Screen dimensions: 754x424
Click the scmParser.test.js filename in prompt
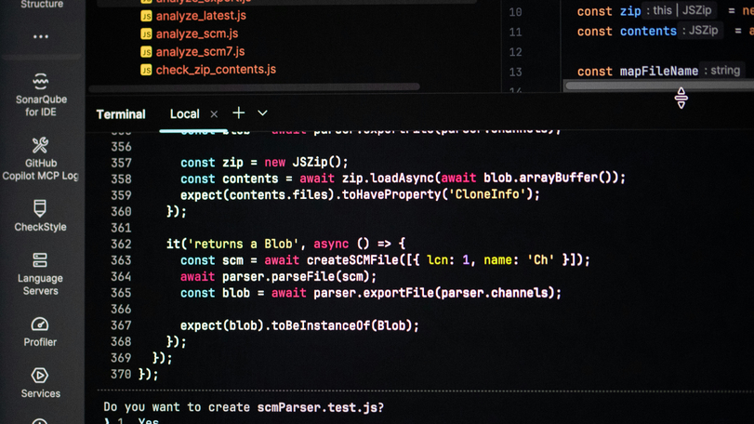pyautogui.click(x=317, y=407)
